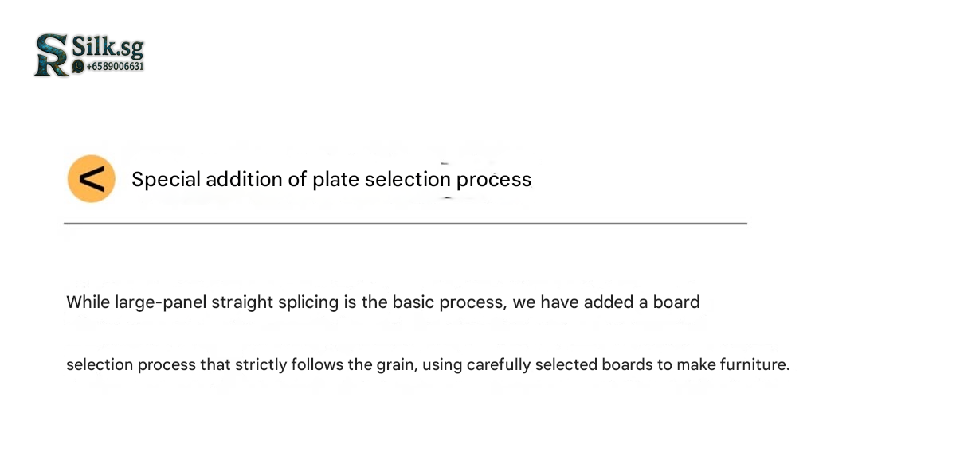This screenshot has width=956, height=456.
Task: Click the horizontal divider line under heading
Action: pyautogui.click(x=405, y=224)
